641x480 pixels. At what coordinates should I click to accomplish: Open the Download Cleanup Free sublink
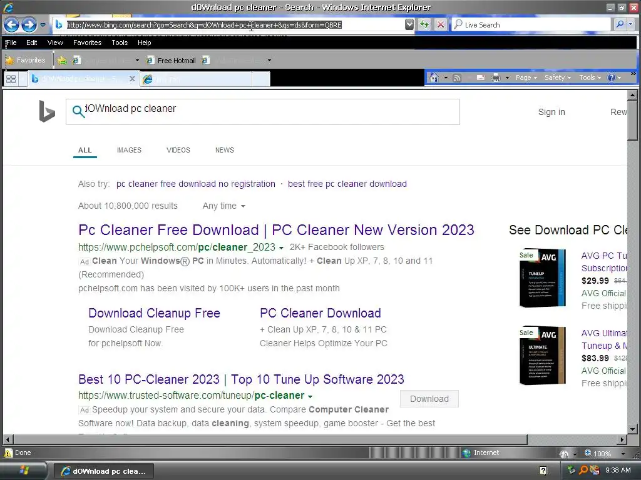(154, 313)
